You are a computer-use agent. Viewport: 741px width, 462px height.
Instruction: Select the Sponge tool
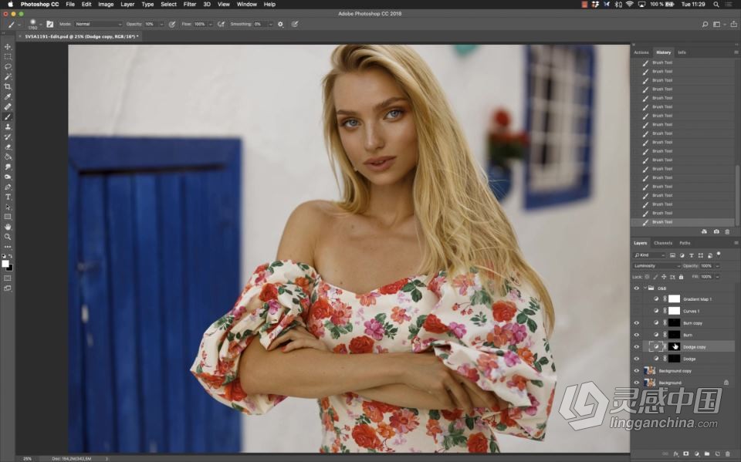click(x=8, y=177)
